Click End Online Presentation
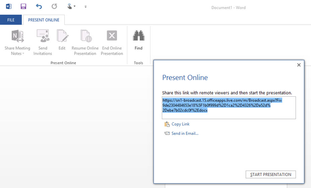311x188 pixels. 112,43
